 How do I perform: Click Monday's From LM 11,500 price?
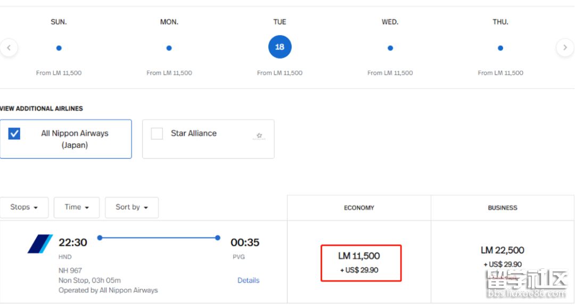point(169,73)
